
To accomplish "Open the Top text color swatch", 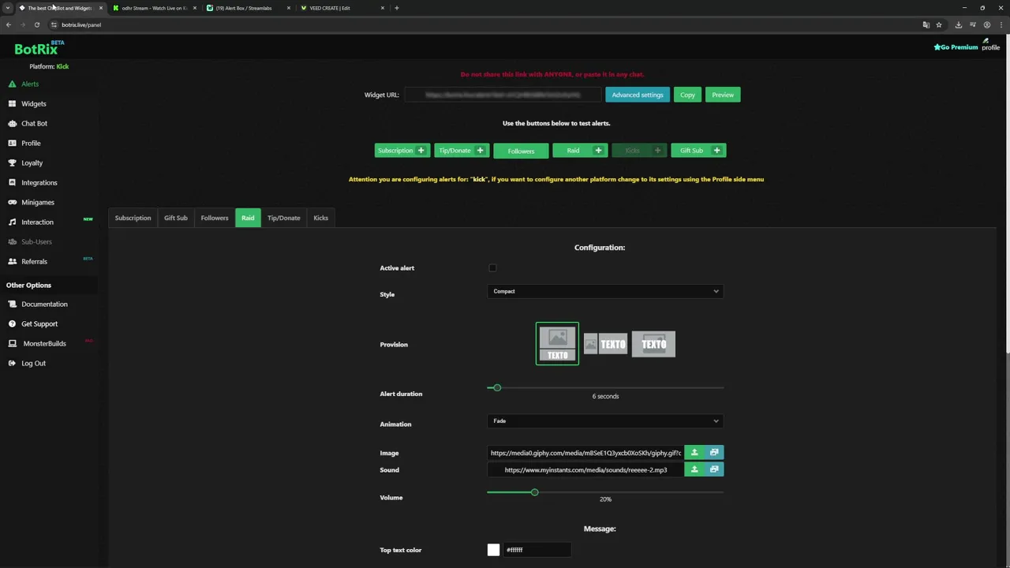I will coord(493,550).
